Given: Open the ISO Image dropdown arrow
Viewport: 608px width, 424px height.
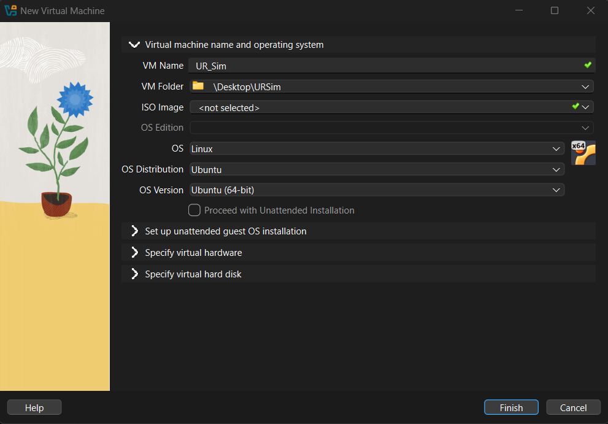Looking at the screenshot, I should [586, 107].
